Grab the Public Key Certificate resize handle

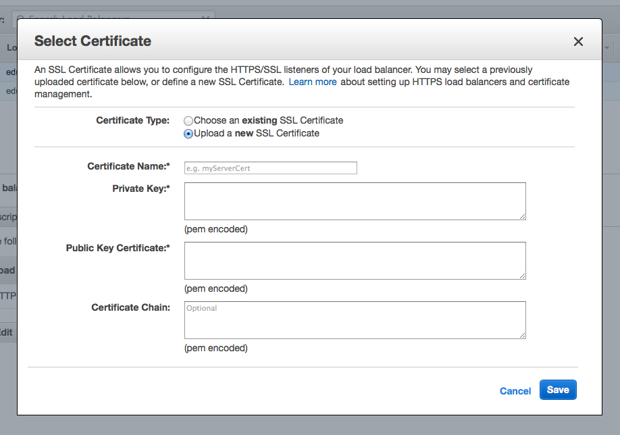click(x=522, y=276)
